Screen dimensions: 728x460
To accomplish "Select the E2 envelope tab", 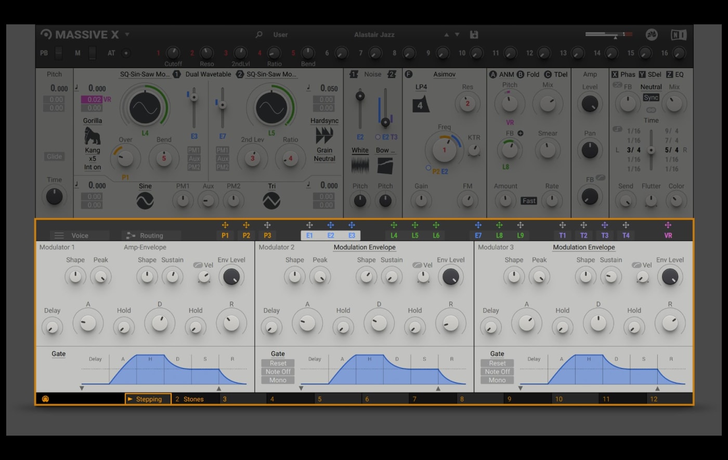I will [331, 235].
